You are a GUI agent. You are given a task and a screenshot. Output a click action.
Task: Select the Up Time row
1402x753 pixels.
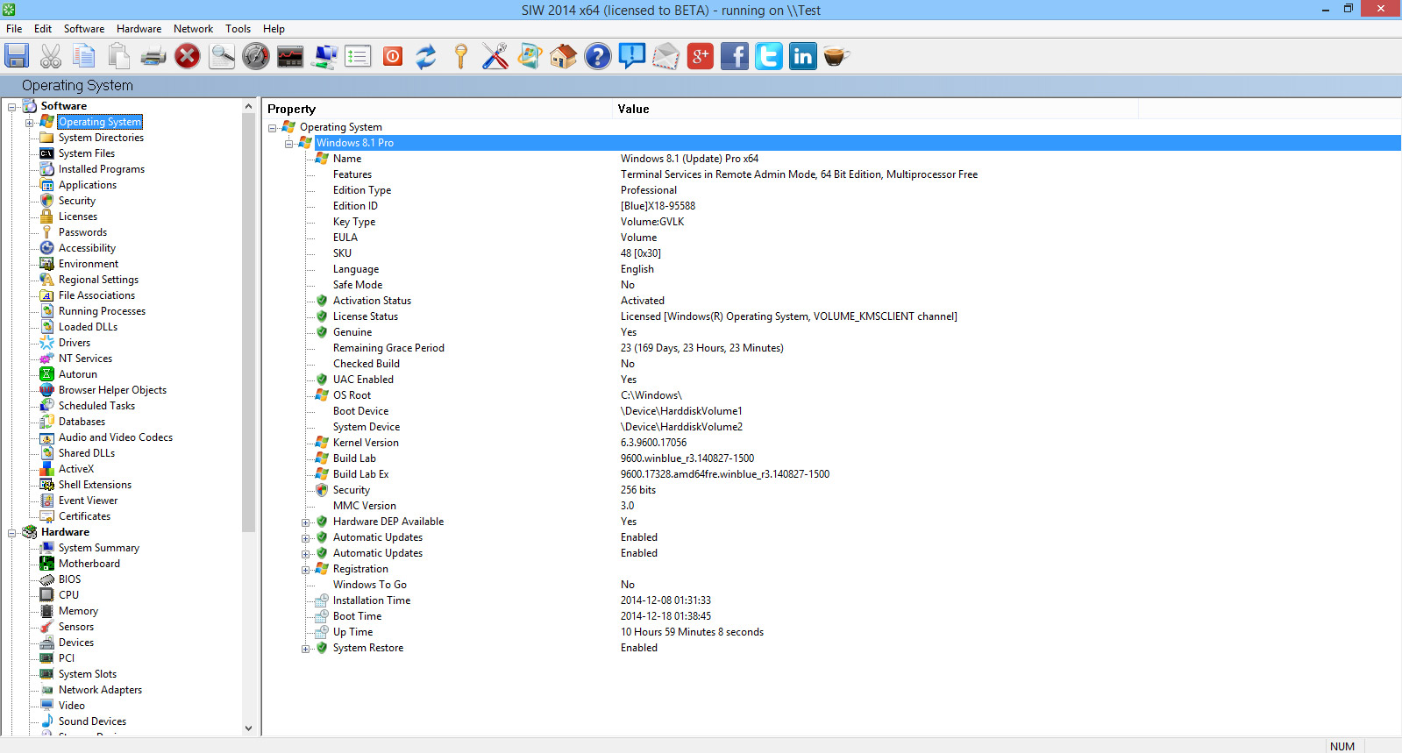click(352, 632)
